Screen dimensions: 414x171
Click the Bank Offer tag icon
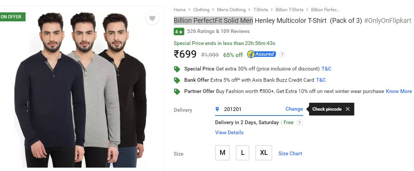pos(177,80)
